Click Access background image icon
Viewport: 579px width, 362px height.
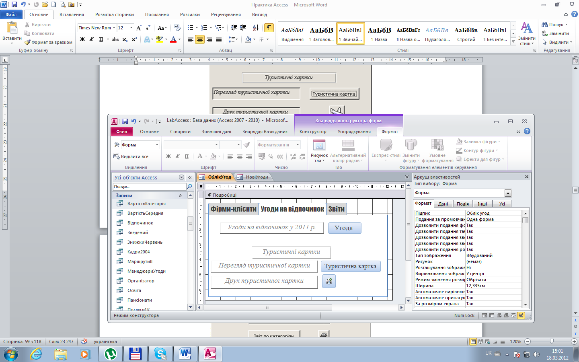point(319,145)
